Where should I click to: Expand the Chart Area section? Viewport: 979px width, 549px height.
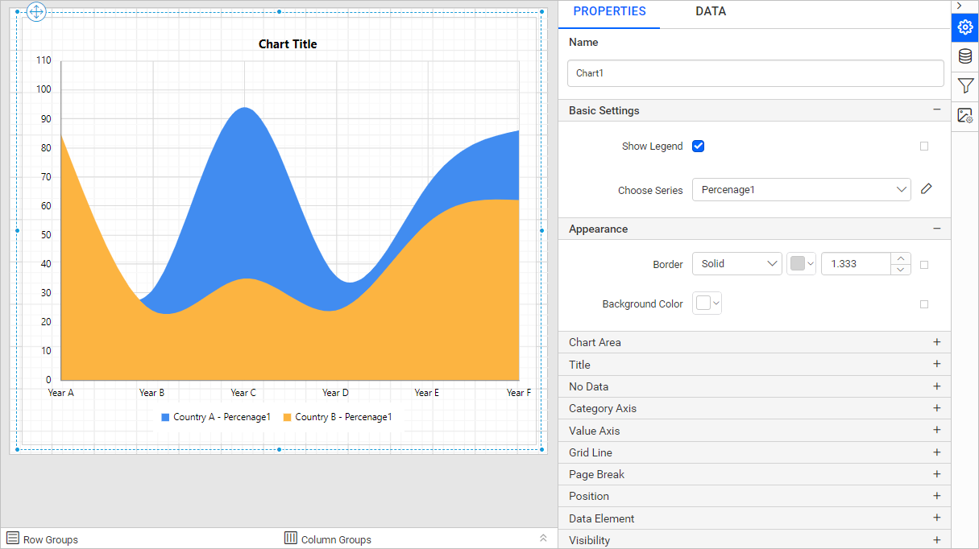tap(754, 342)
